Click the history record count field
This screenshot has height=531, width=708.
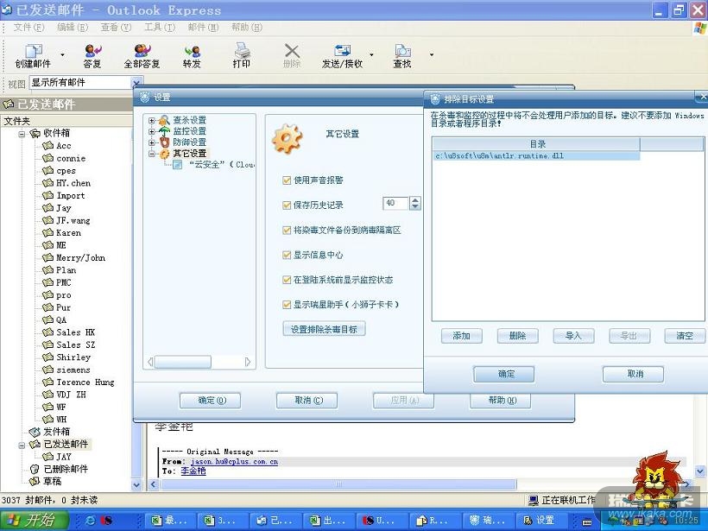pyautogui.click(x=395, y=203)
